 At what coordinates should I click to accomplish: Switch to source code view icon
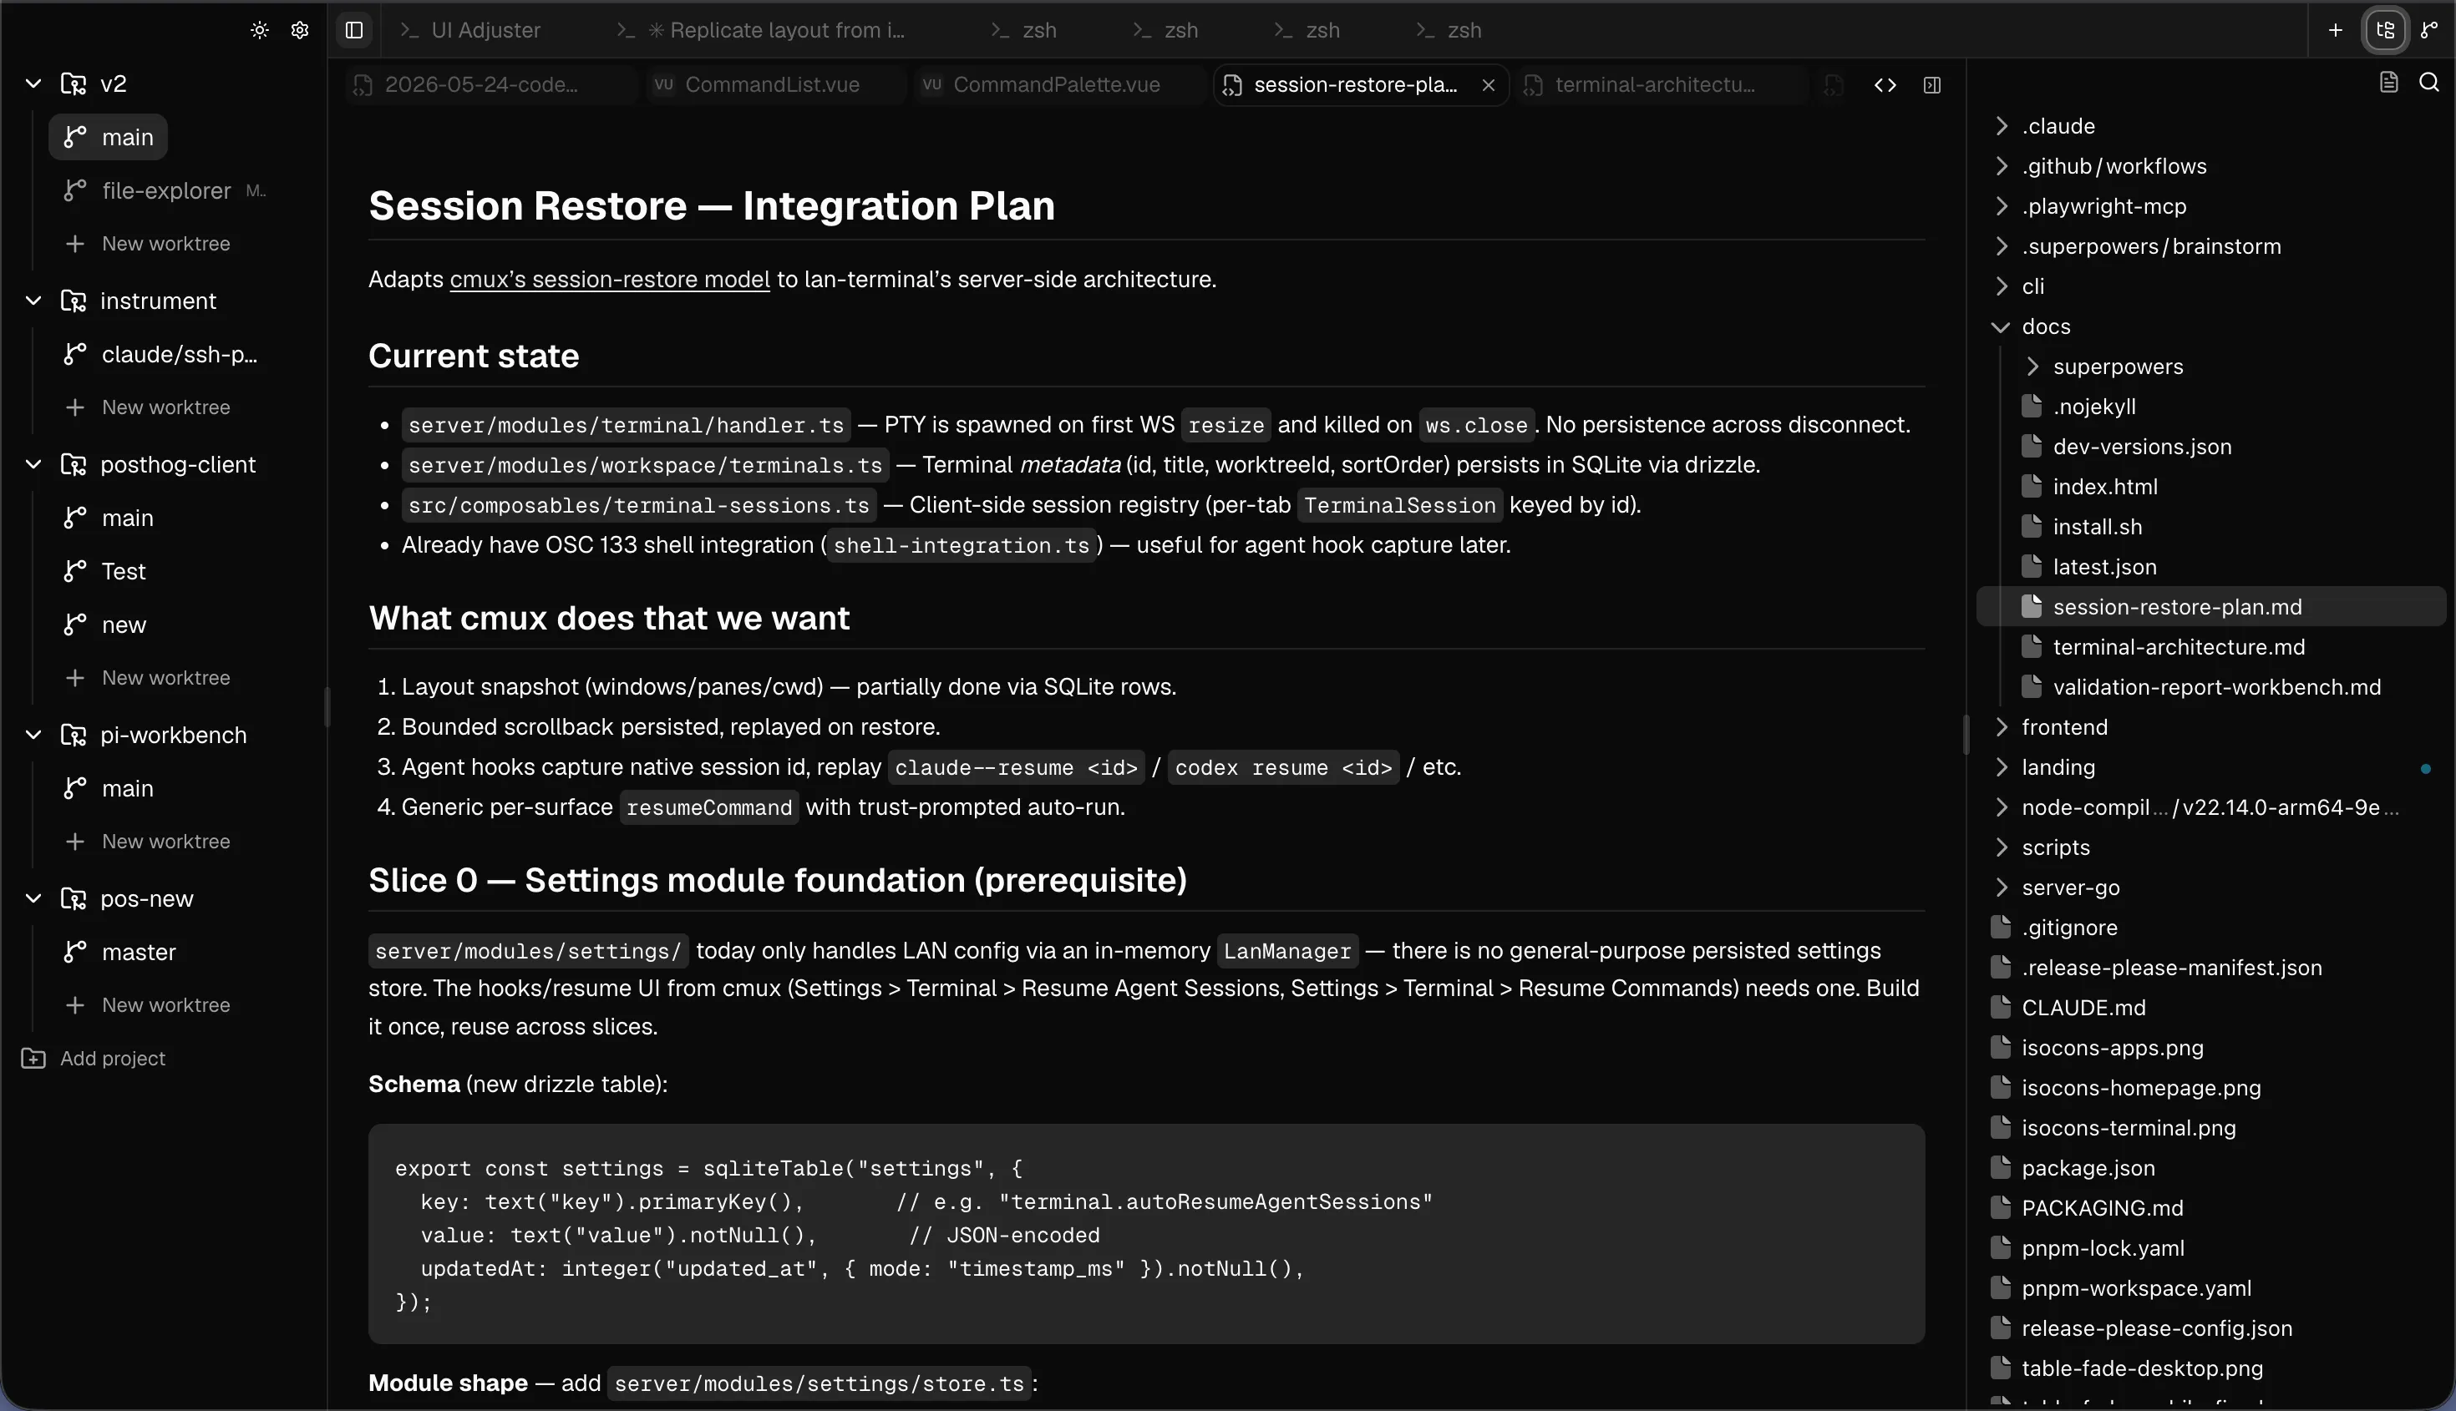1885,85
